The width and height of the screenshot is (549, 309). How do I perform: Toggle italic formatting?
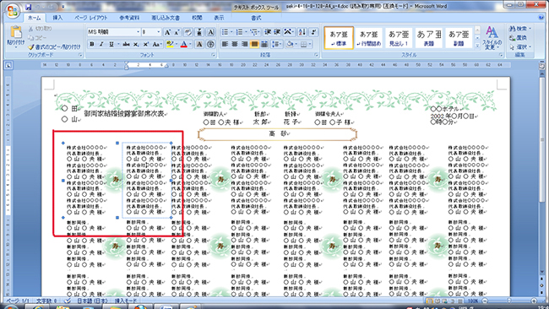point(101,44)
